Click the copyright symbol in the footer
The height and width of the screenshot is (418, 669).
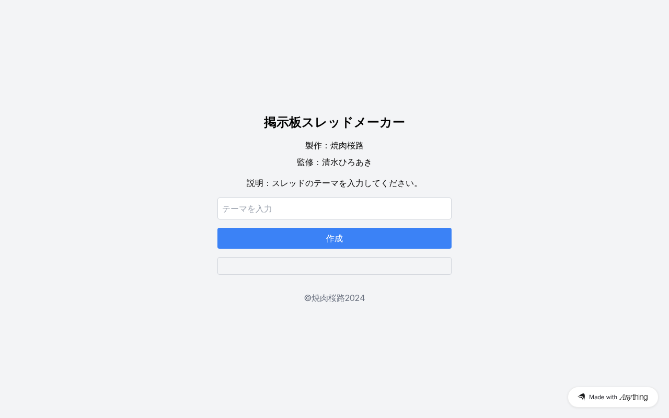308,298
